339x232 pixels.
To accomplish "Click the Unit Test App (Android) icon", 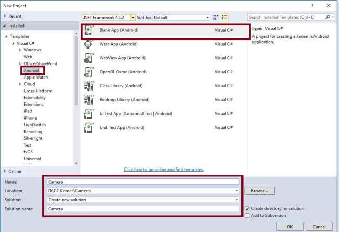I will 89,127.
